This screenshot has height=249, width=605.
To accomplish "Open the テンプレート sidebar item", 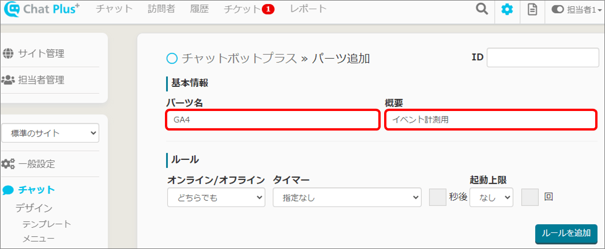I will pyautogui.click(x=47, y=224).
